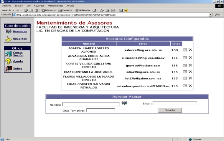
Task: Open the Archivo menu
Action: 7,6
